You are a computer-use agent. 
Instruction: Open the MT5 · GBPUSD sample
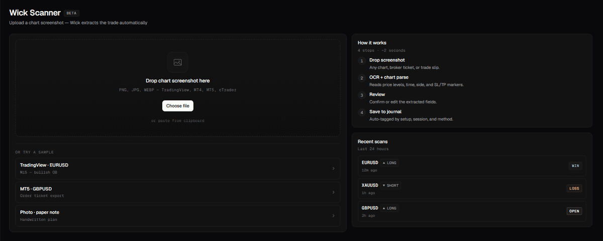tap(177, 192)
